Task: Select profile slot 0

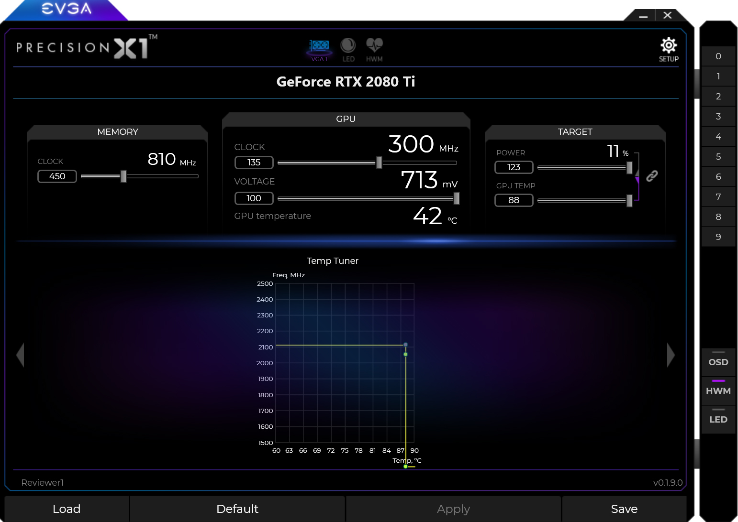Action: coord(718,56)
